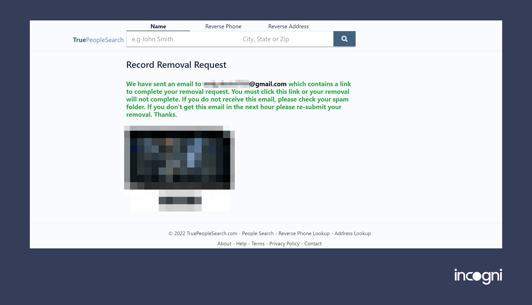Switch to the Name search tab
Image resolution: width=532 pixels, height=305 pixels.
(158, 26)
